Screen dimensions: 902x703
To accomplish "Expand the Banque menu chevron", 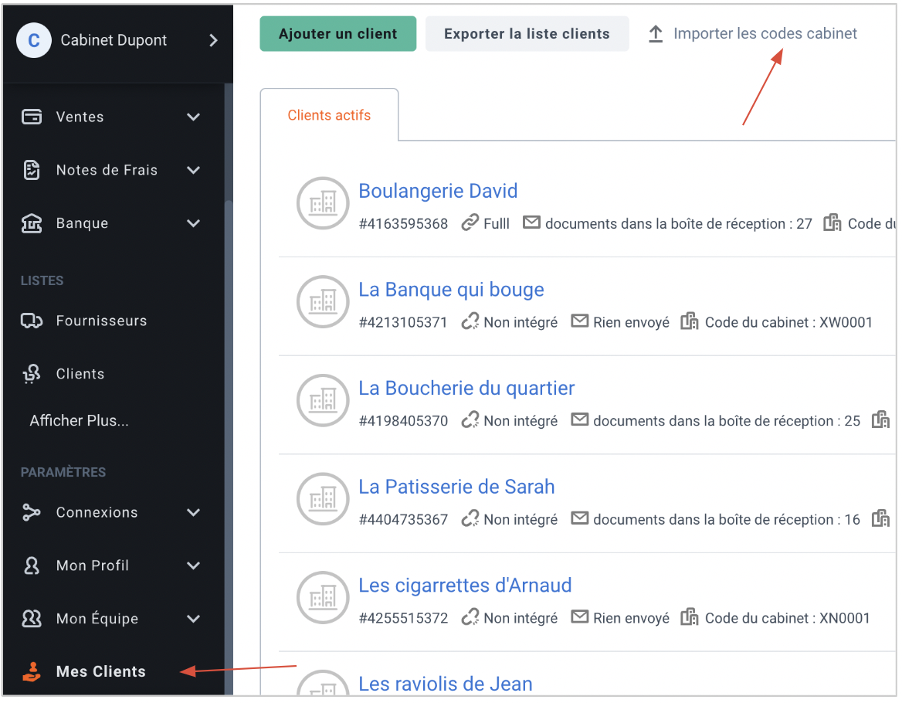I will pyautogui.click(x=194, y=223).
